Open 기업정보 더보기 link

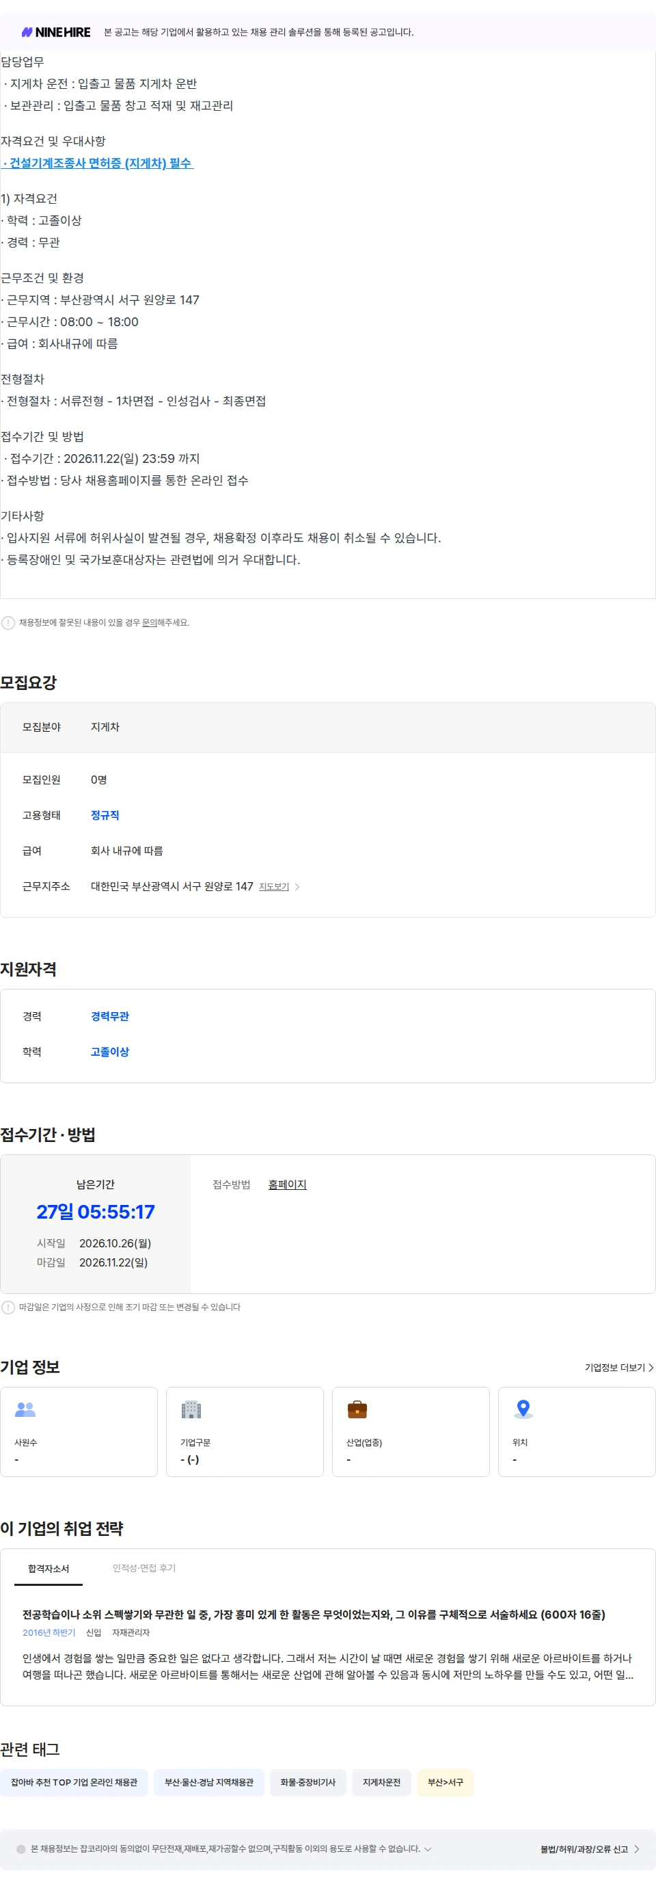point(618,1367)
